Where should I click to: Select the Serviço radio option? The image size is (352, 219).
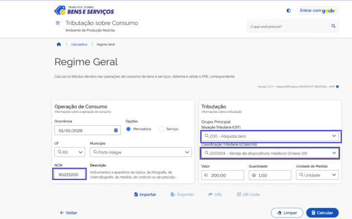162,129
